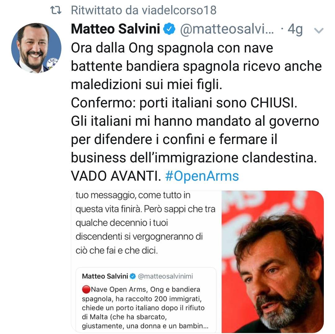
Task: Click the "discendenti si vergogneranno di" reply text
Action: coord(139,237)
